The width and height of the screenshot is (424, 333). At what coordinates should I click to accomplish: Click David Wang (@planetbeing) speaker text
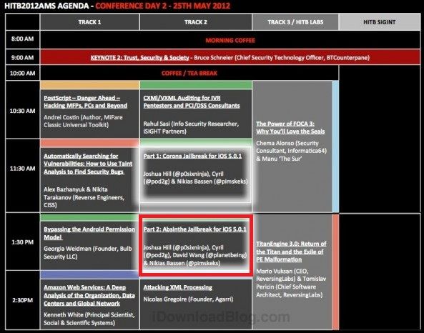(209, 255)
